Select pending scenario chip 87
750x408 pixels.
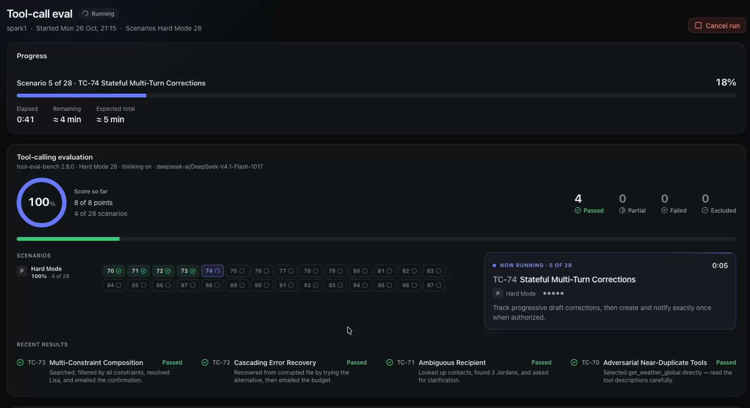coord(187,286)
